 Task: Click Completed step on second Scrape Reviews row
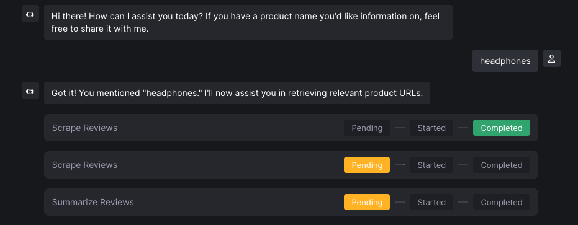click(x=502, y=165)
